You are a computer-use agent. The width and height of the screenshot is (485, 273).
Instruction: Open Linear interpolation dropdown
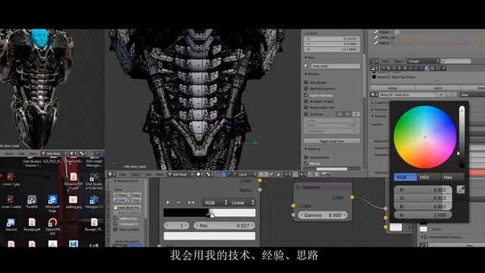click(242, 202)
